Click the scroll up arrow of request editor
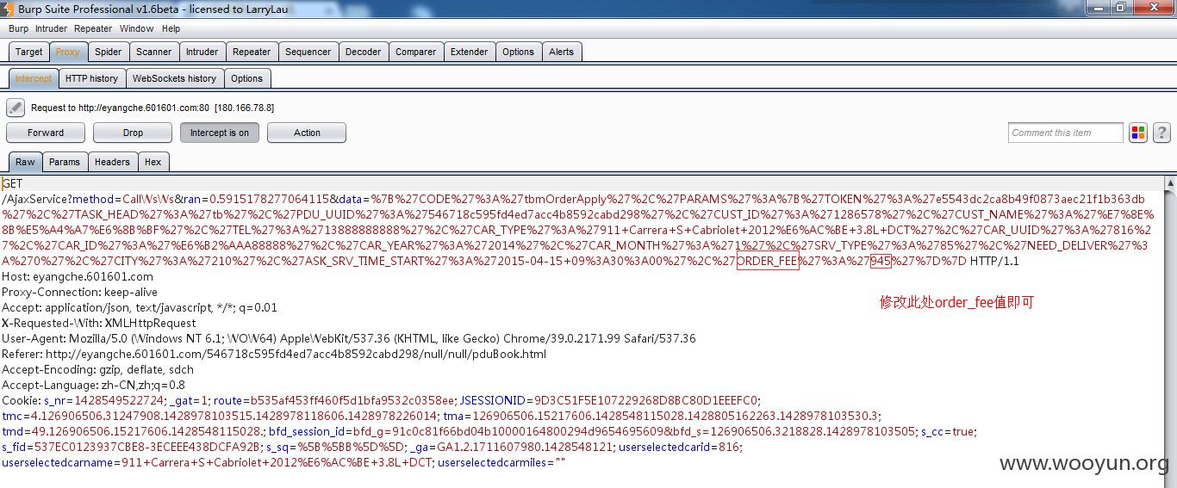Viewport: 1177px width, 488px height. click(1170, 182)
